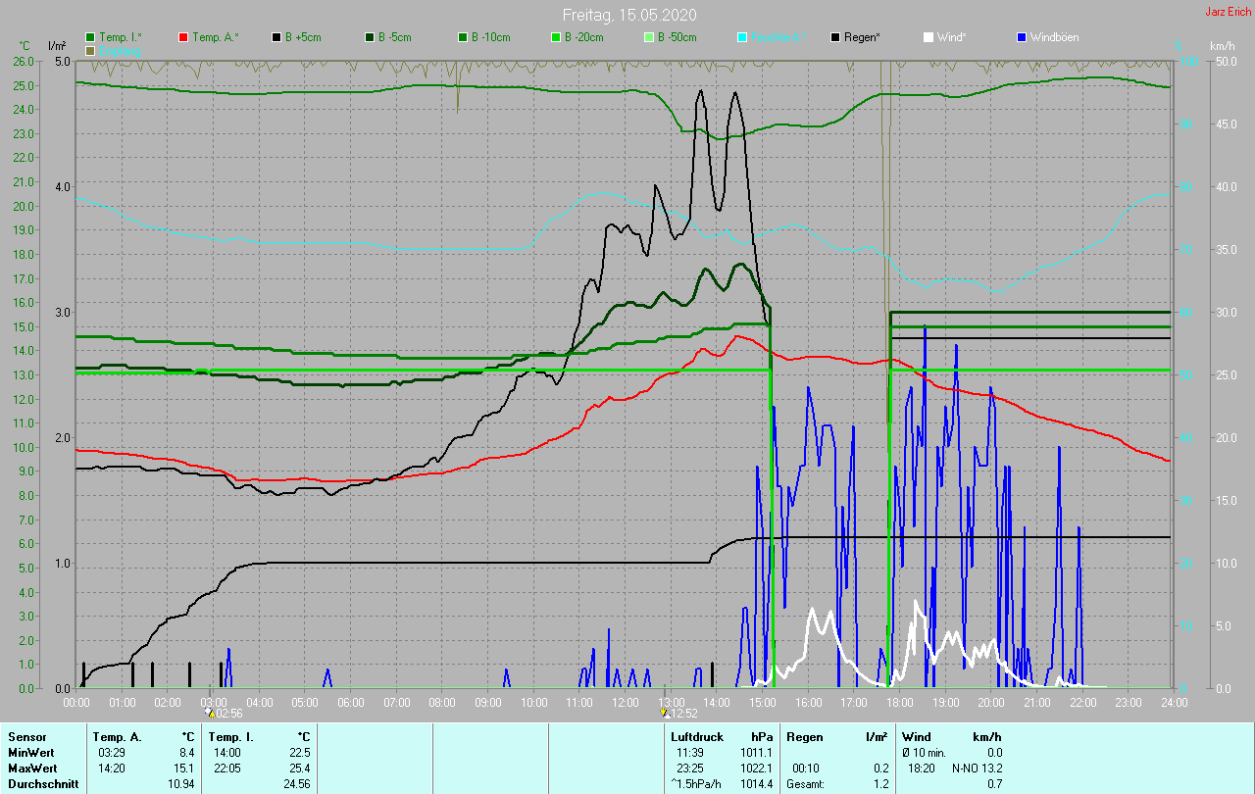Click the Ø 10 min. wind label
Viewport: 1255px width, 794px height.
coord(925,753)
